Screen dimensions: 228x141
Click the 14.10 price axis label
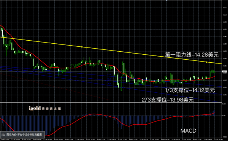tap(225, 87)
